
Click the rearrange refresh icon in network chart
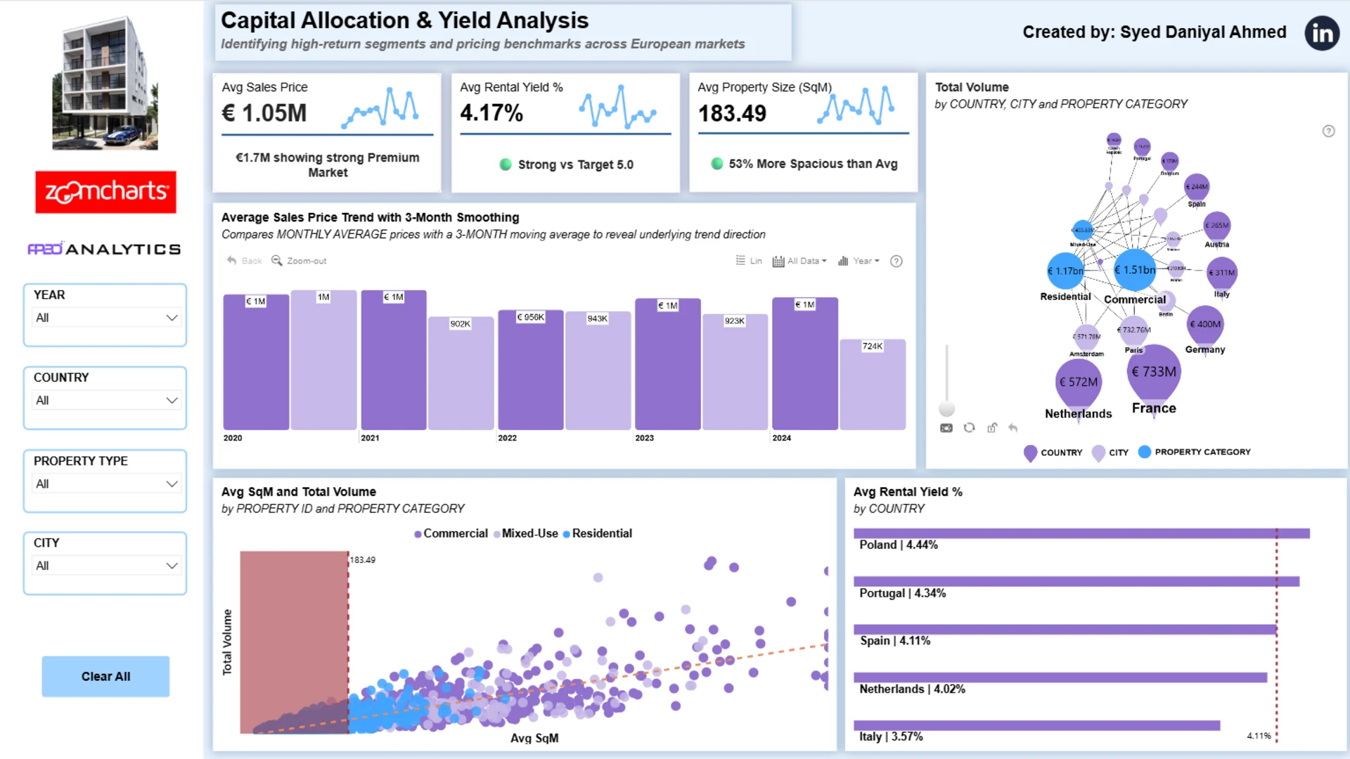[970, 428]
